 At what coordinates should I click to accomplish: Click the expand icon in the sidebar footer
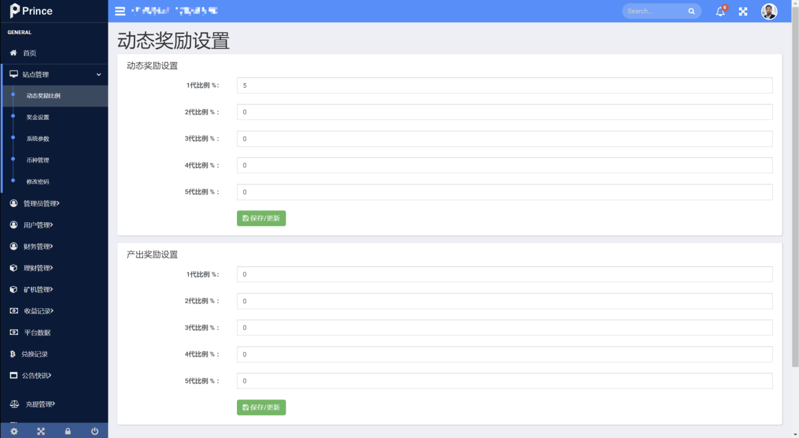click(41, 431)
